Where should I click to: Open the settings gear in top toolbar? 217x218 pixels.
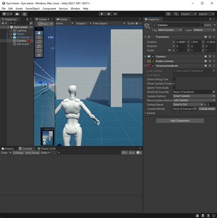[x=24, y=14]
